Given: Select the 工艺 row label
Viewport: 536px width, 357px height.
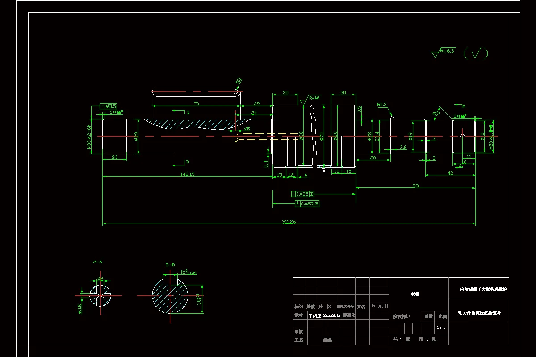Looking at the screenshot, I should point(299,340).
